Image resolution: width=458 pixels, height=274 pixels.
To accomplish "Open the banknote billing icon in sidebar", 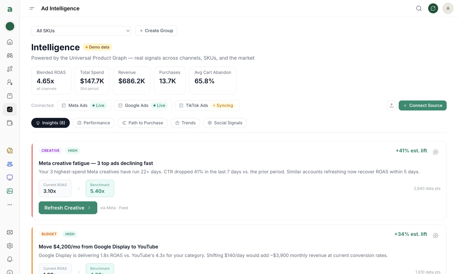I will click(10, 232).
